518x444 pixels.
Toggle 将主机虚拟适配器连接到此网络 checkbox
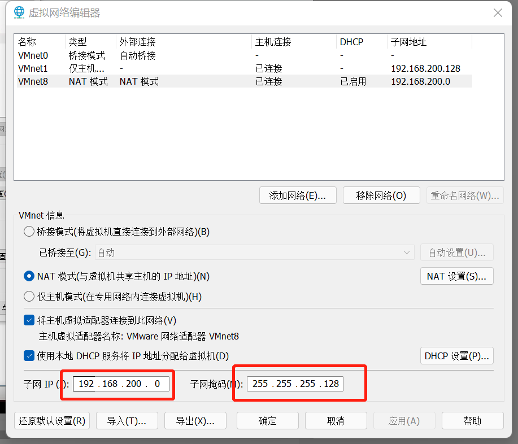(29, 320)
